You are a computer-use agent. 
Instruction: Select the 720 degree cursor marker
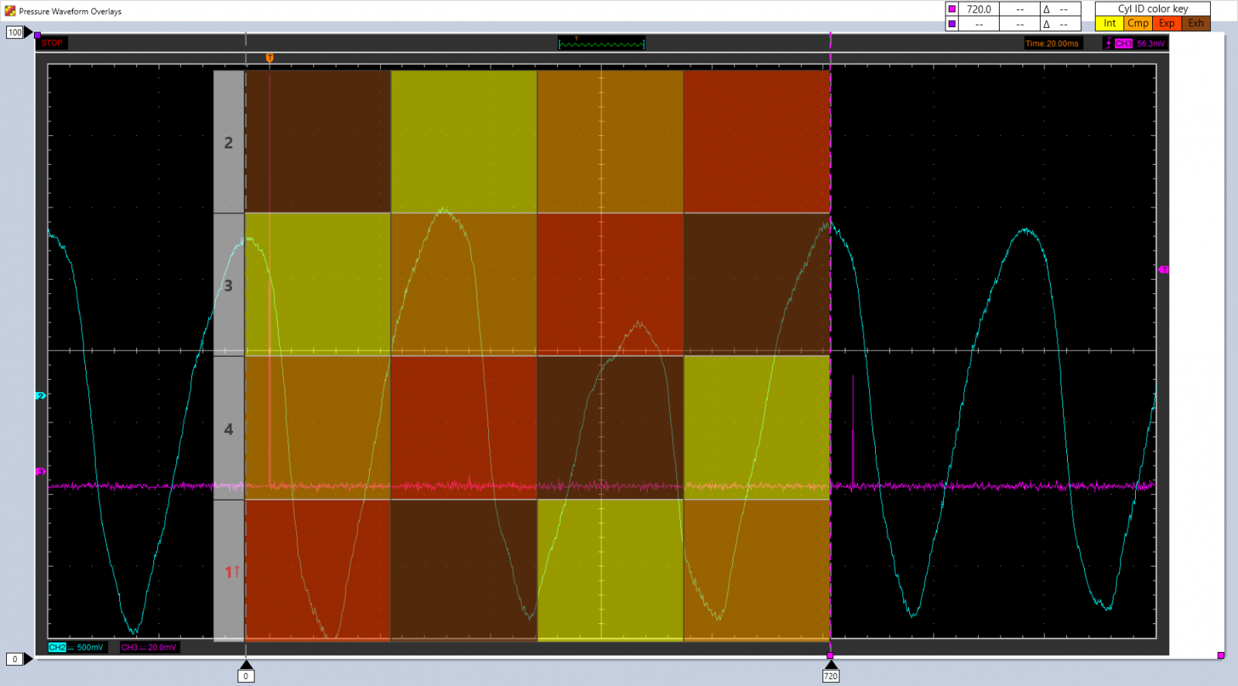tap(830, 671)
